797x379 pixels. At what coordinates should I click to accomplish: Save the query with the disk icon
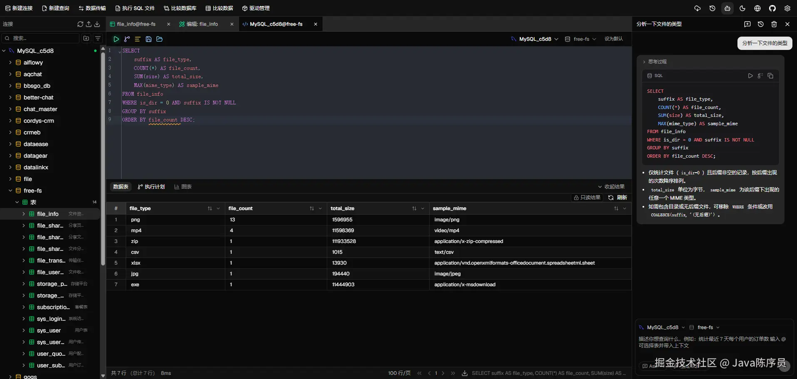(148, 39)
